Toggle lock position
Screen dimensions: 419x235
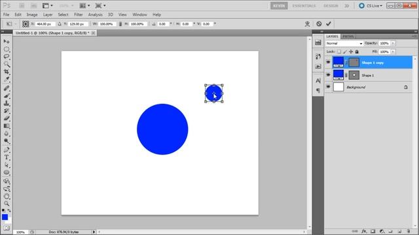click(351, 52)
